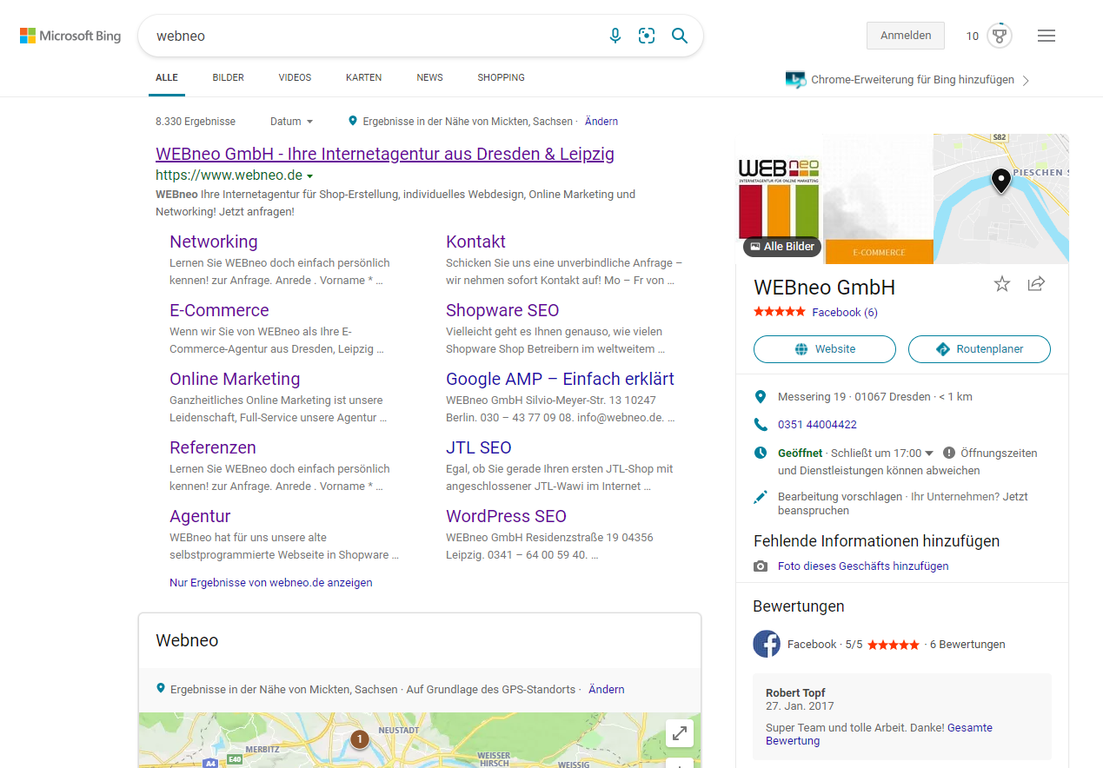Open the JTL SEO sitelink
Image resolution: width=1103 pixels, height=768 pixels.
tap(479, 447)
